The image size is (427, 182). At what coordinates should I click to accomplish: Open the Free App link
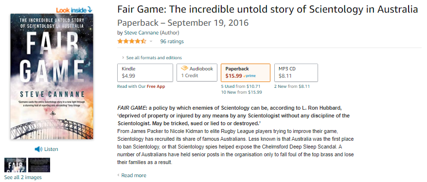point(156,86)
